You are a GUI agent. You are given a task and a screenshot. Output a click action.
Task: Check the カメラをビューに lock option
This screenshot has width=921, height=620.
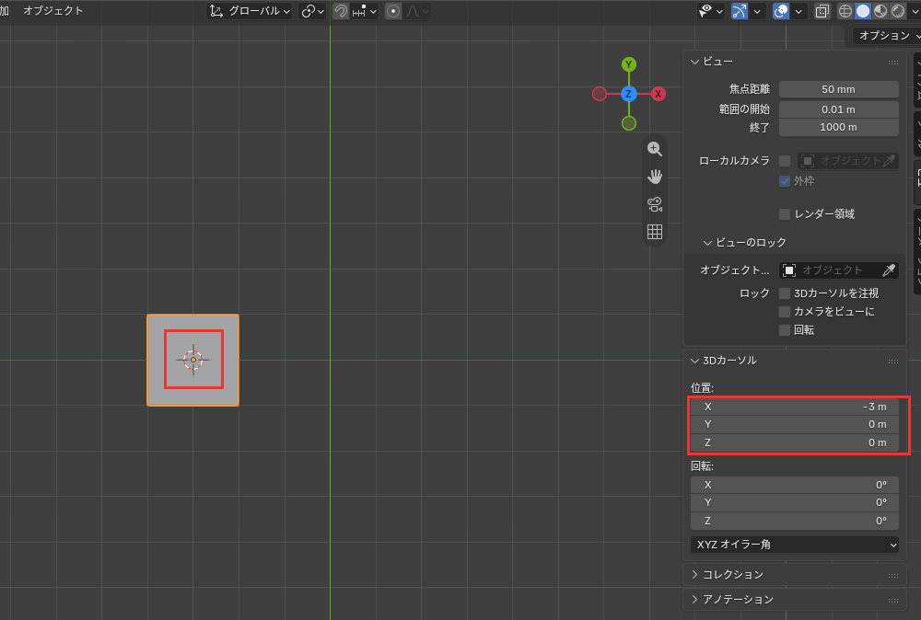coord(785,312)
